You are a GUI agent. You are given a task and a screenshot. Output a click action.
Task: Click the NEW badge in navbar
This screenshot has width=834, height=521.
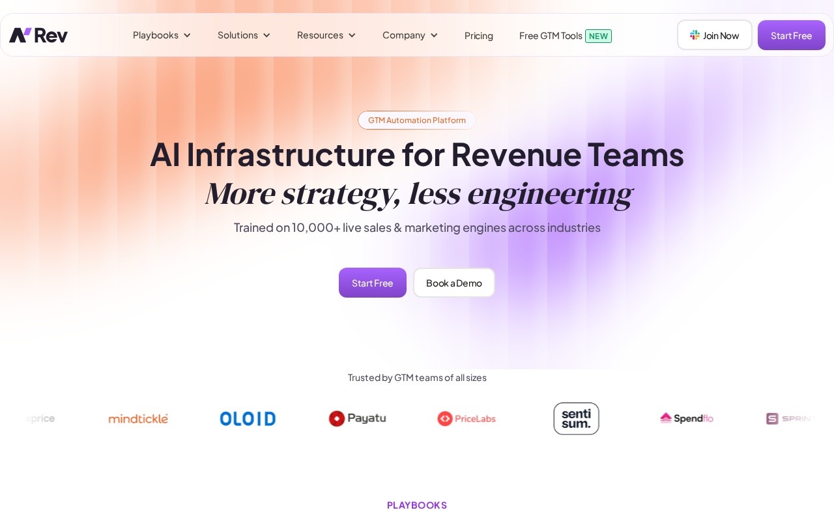point(598,36)
